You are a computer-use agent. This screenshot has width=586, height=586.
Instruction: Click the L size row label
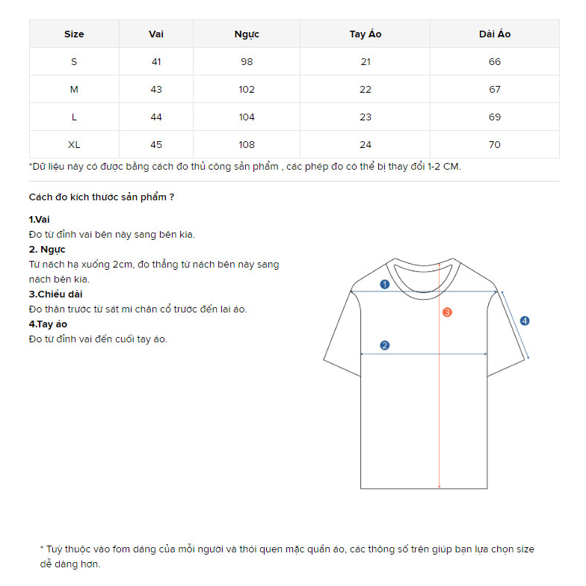(x=74, y=117)
